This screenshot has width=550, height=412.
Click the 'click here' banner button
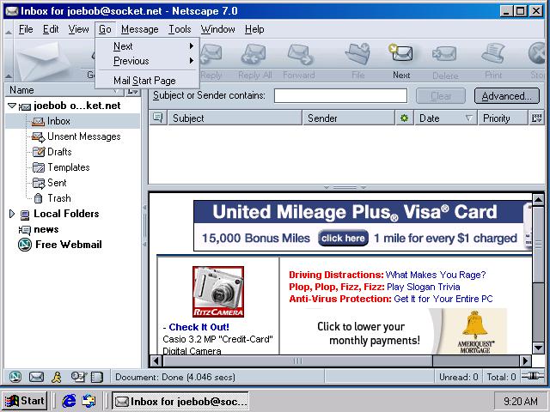[x=343, y=239]
